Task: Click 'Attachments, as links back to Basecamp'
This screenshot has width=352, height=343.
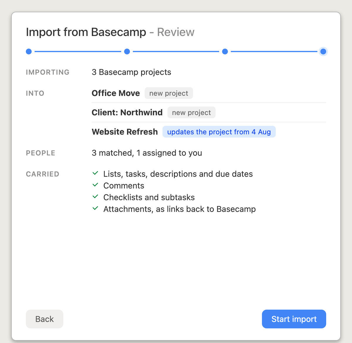Action: pyautogui.click(x=180, y=209)
